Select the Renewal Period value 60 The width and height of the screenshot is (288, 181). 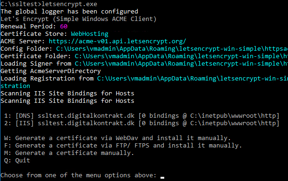tap(64, 26)
